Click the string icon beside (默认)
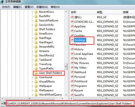The height and width of the screenshot is (107, 135). click(x=72, y=17)
